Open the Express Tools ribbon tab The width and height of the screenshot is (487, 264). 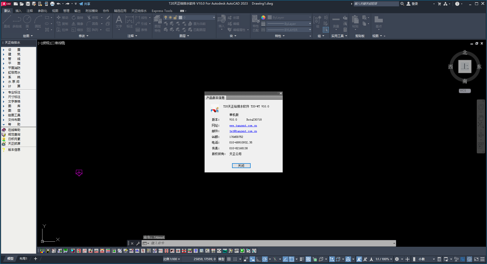162,11
